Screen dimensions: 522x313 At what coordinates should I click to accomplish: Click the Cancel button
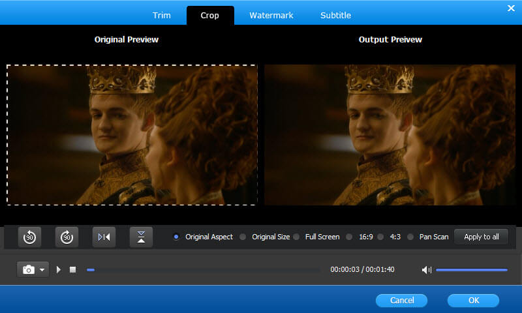pyautogui.click(x=401, y=301)
